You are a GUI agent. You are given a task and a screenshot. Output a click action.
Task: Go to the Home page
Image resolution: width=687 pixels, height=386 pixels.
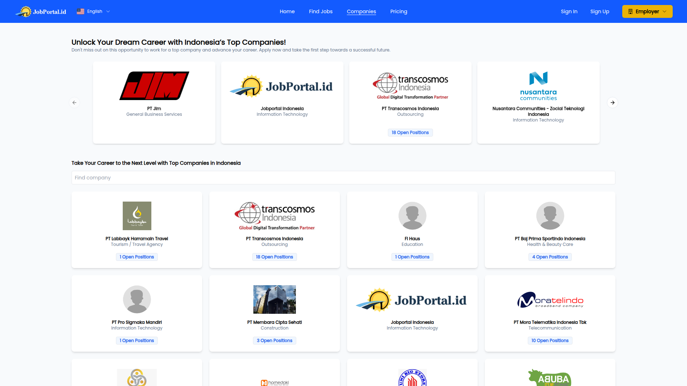coord(287,11)
